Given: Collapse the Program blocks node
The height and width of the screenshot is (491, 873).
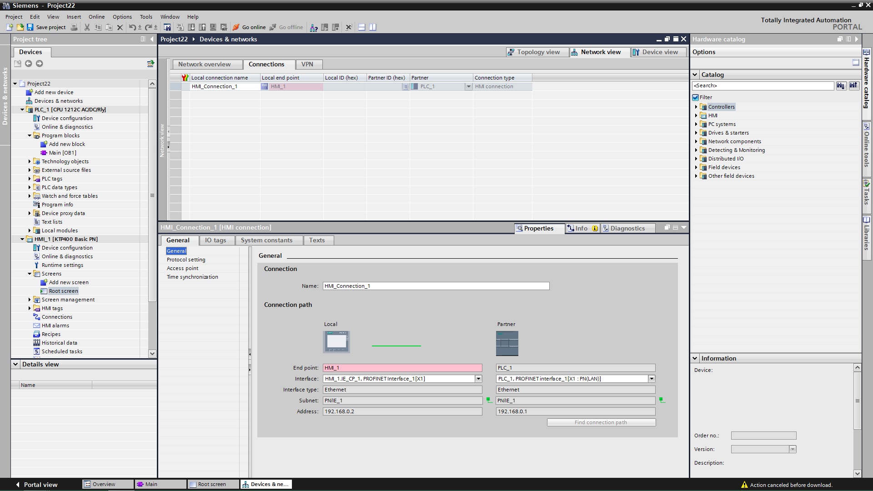Looking at the screenshot, I should [30, 135].
